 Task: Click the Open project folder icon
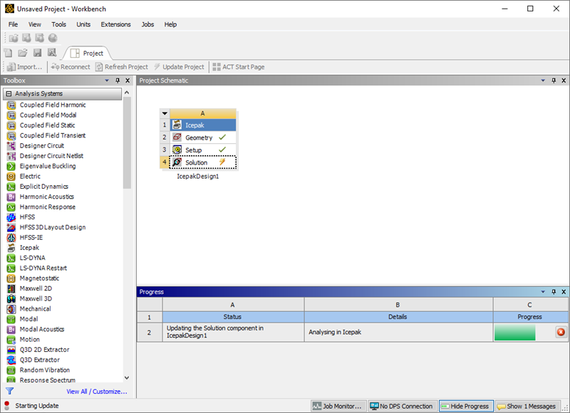click(23, 53)
